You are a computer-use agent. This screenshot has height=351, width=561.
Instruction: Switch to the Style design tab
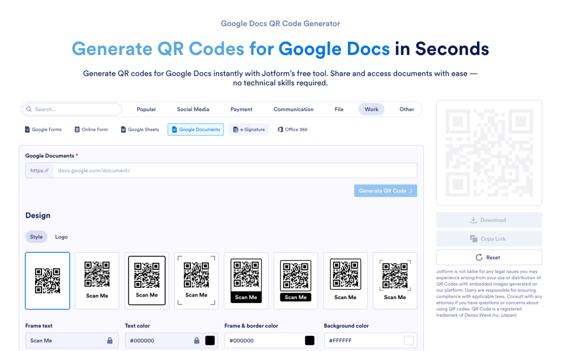coord(36,237)
